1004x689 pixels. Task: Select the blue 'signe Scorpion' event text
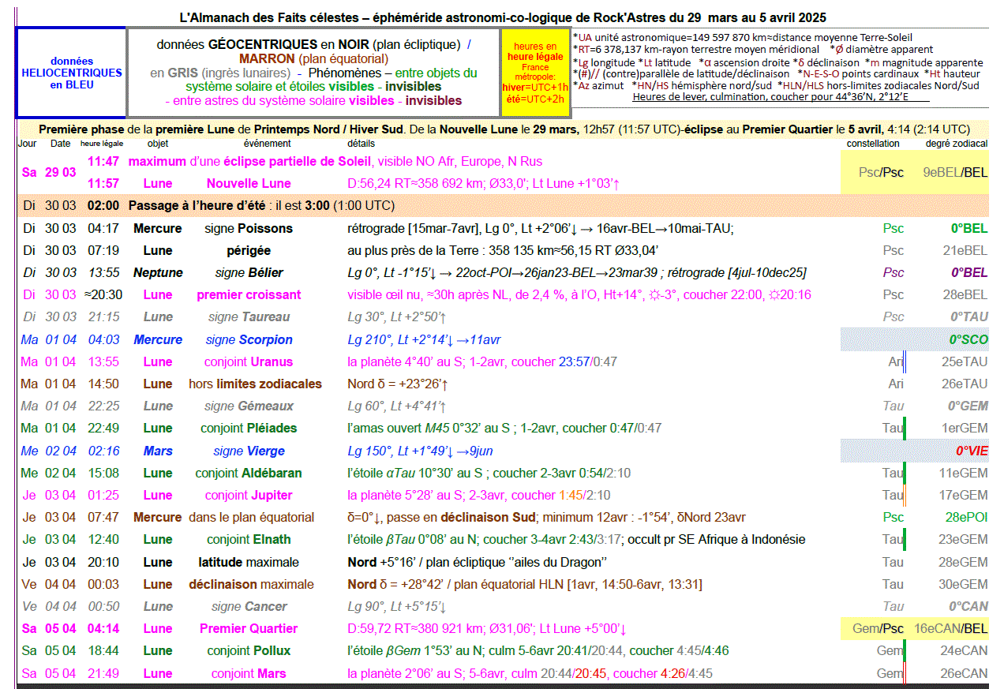pos(249,340)
